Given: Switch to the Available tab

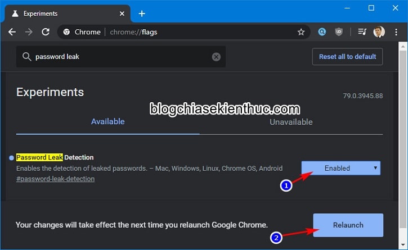Looking at the screenshot, I should pyautogui.click(x=107, y=121).
